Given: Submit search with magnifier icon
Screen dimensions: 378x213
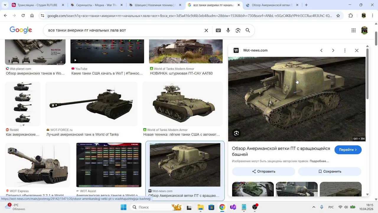Looking at the screenshot, I should (x=248, y=30).
